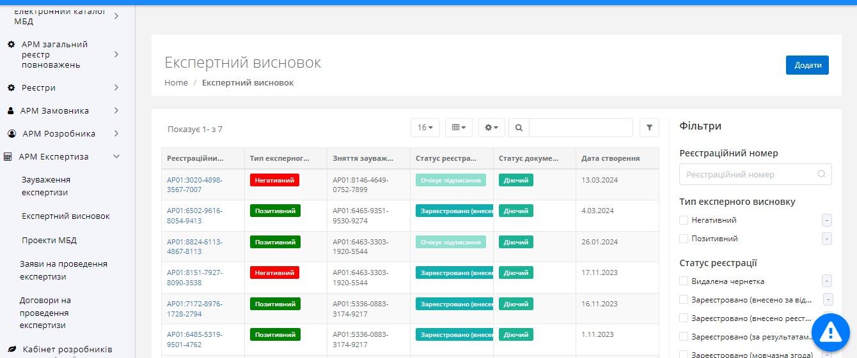Open record AP01:3020-4898-3567-7007 link
Screen dimensions: 857x358
[x=194, y=184]
